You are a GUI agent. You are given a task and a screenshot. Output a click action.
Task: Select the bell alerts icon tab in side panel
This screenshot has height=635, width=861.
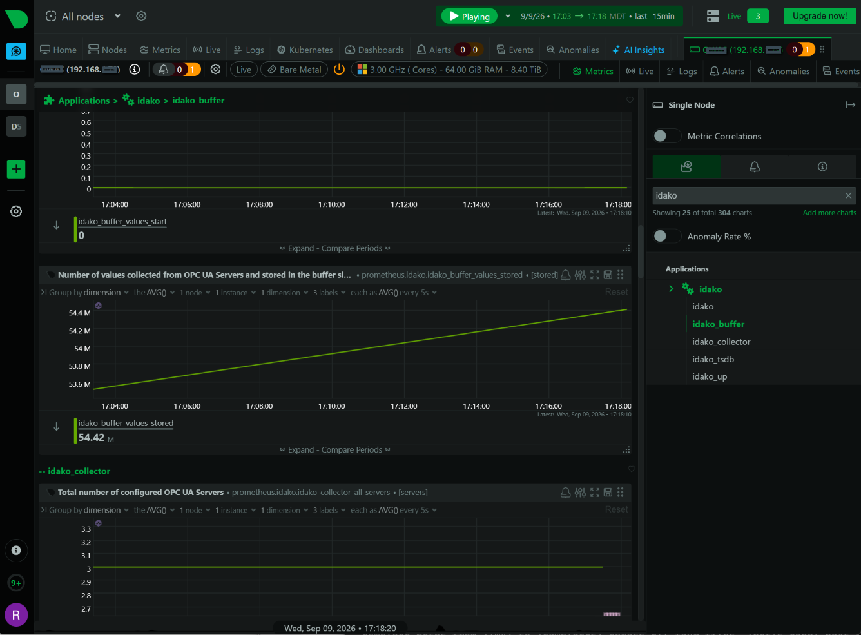[755, 167]
